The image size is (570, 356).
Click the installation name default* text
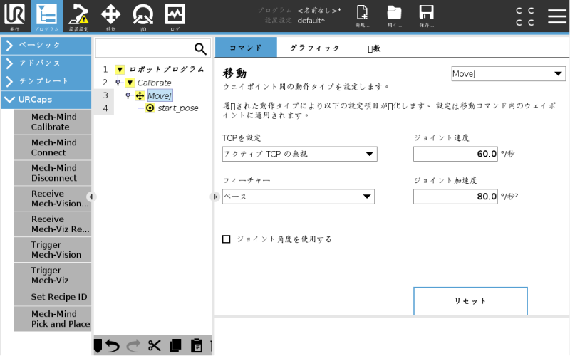tap(311, 21)
